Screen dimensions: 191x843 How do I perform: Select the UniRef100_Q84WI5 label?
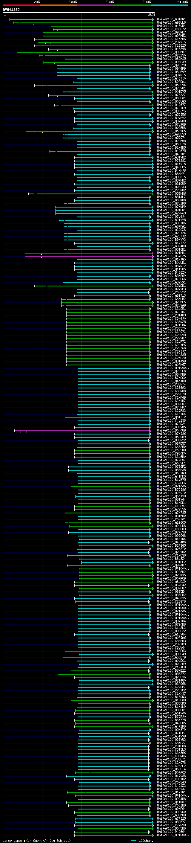click(x=171, y=75)
